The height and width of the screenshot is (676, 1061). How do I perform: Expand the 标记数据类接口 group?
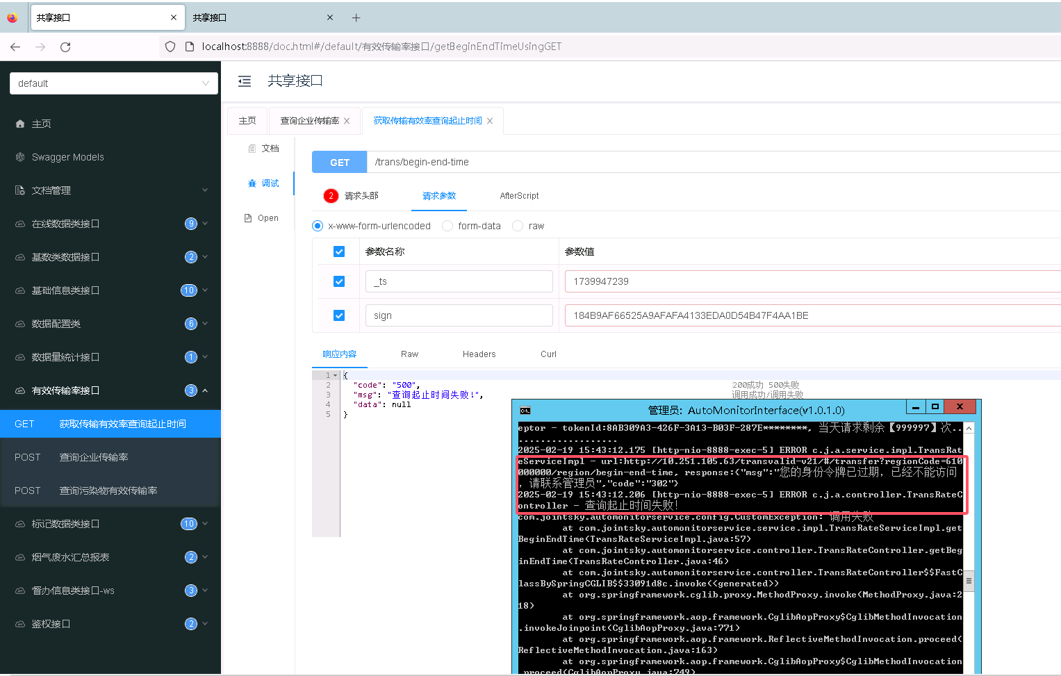(x=205, y=524)
